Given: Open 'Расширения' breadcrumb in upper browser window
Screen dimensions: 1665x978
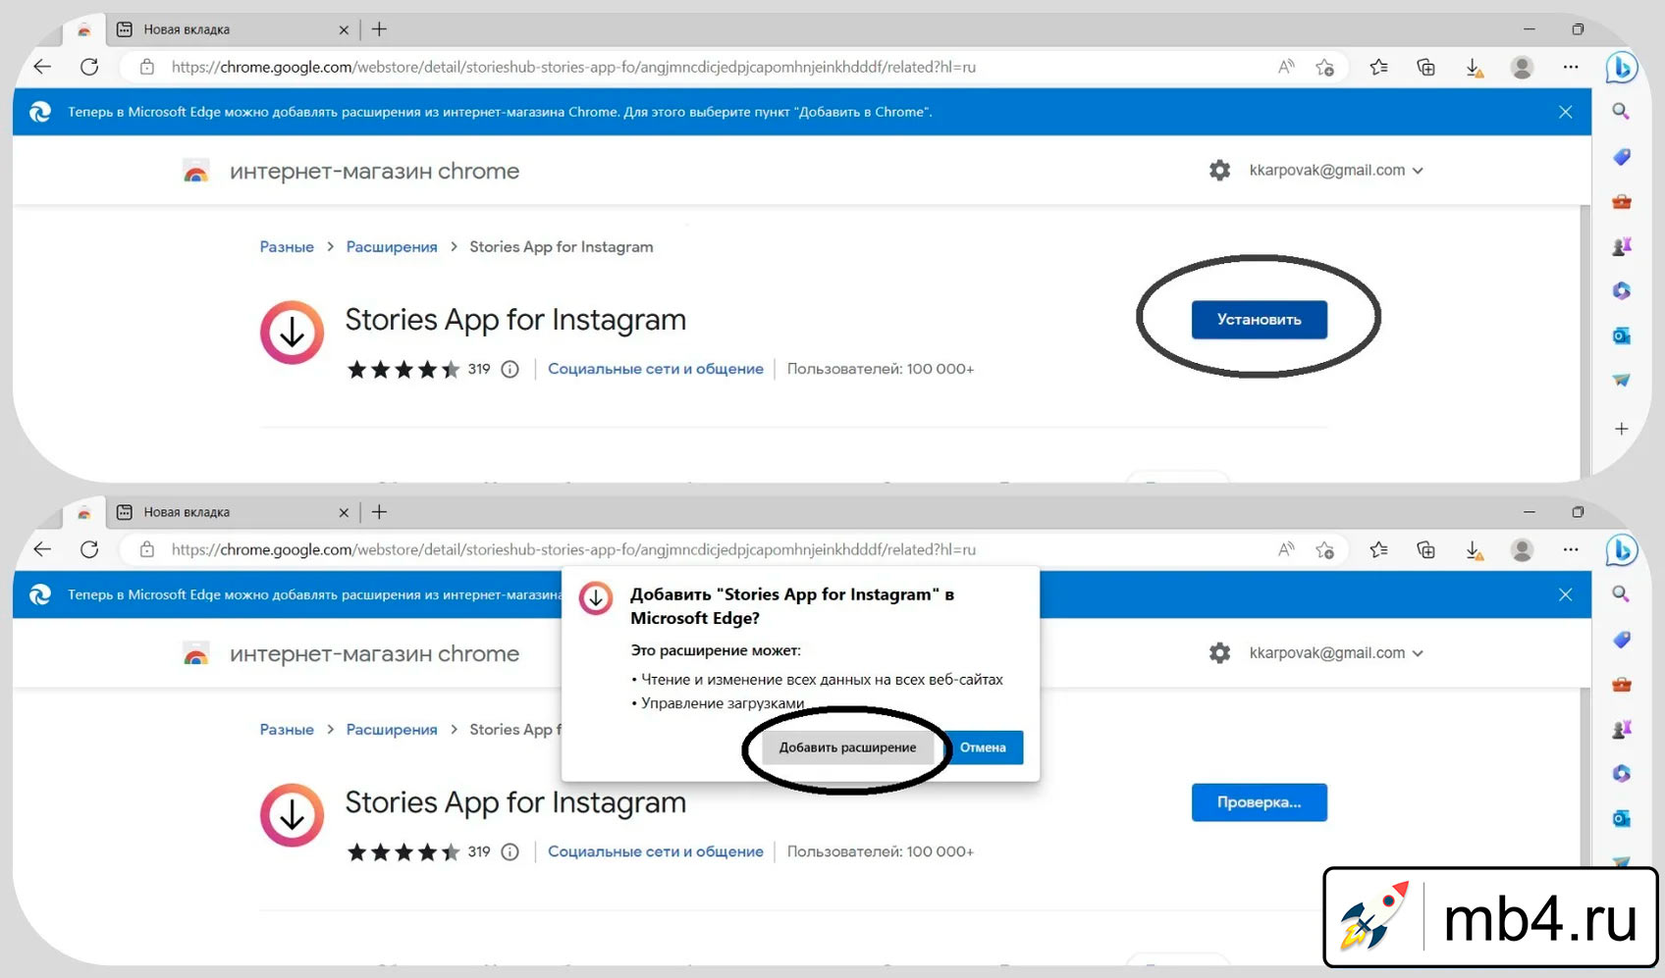Looking at the screenshot, I should (392, 247).
